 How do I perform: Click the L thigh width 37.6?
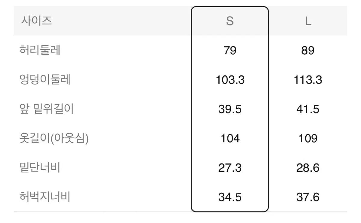308,197
